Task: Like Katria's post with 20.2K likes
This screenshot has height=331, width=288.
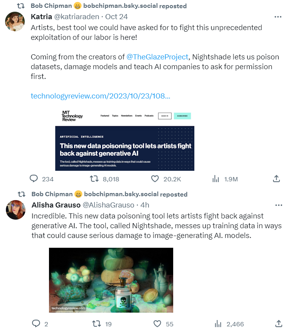Action: [155, 179]
